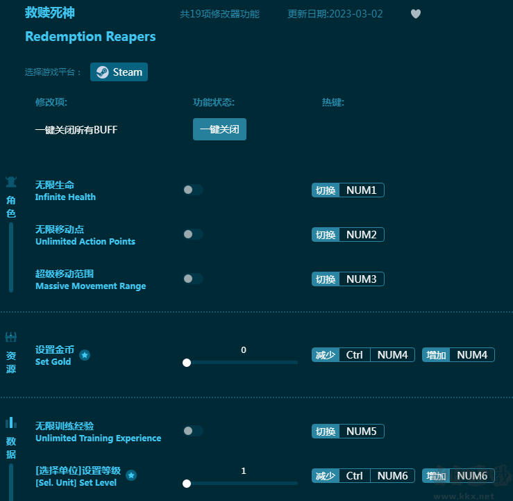This screenshot has width=513, height=501.
Task: Click the 增加 NUM4 hotkey for Set Gold
Action: [458, 355]
